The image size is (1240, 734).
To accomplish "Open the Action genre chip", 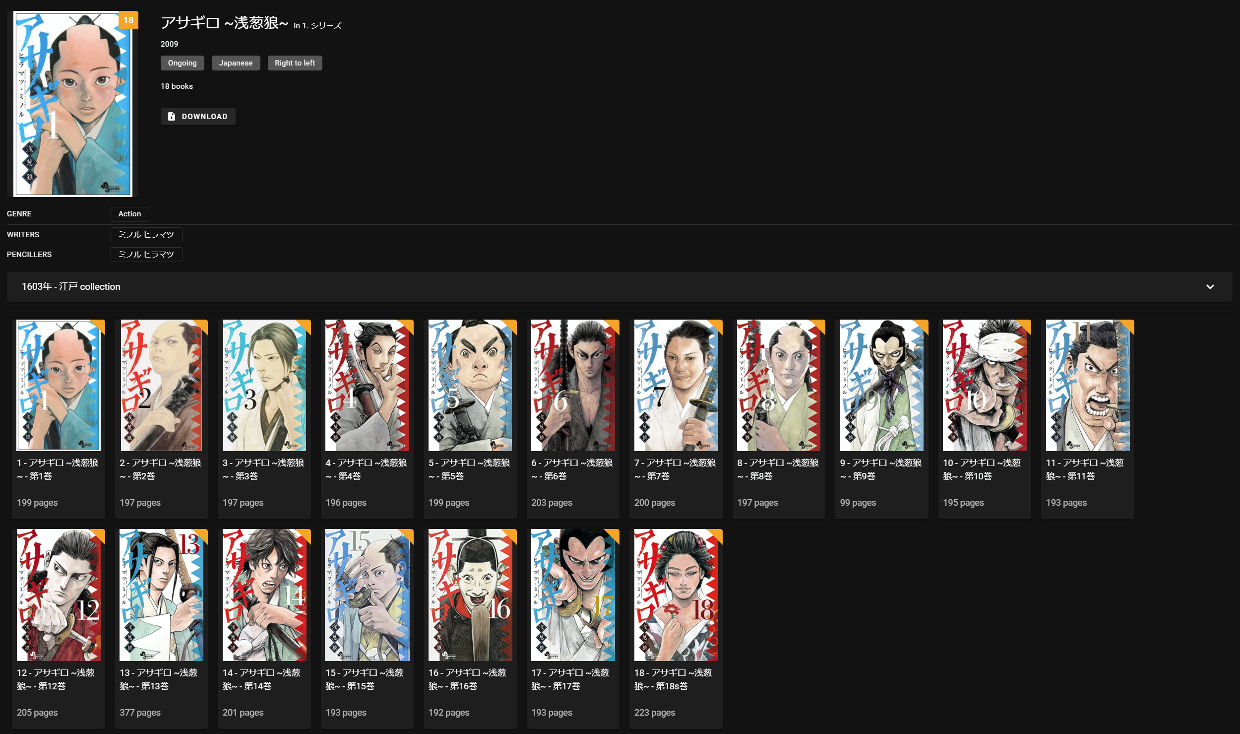I will (129, 214).
